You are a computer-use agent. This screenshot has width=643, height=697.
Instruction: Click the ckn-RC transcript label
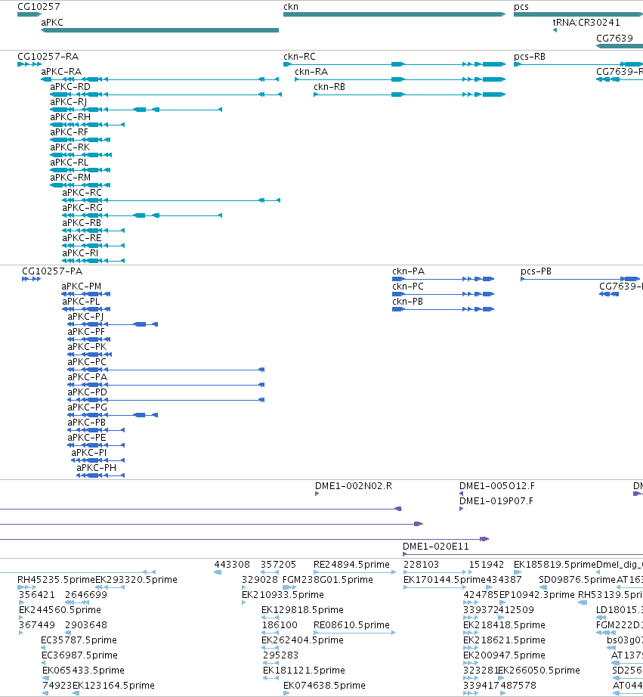[x=299, y=57]
